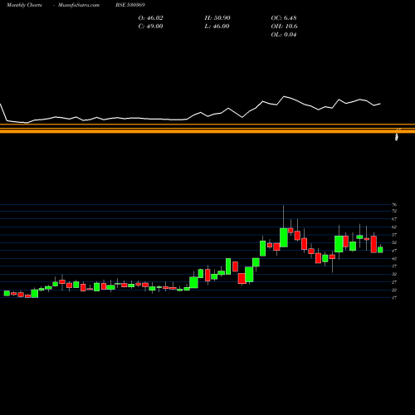Select the close price 'C: 49.00'
Viewport: 415px width, 415px height.
tap(150, 27)
